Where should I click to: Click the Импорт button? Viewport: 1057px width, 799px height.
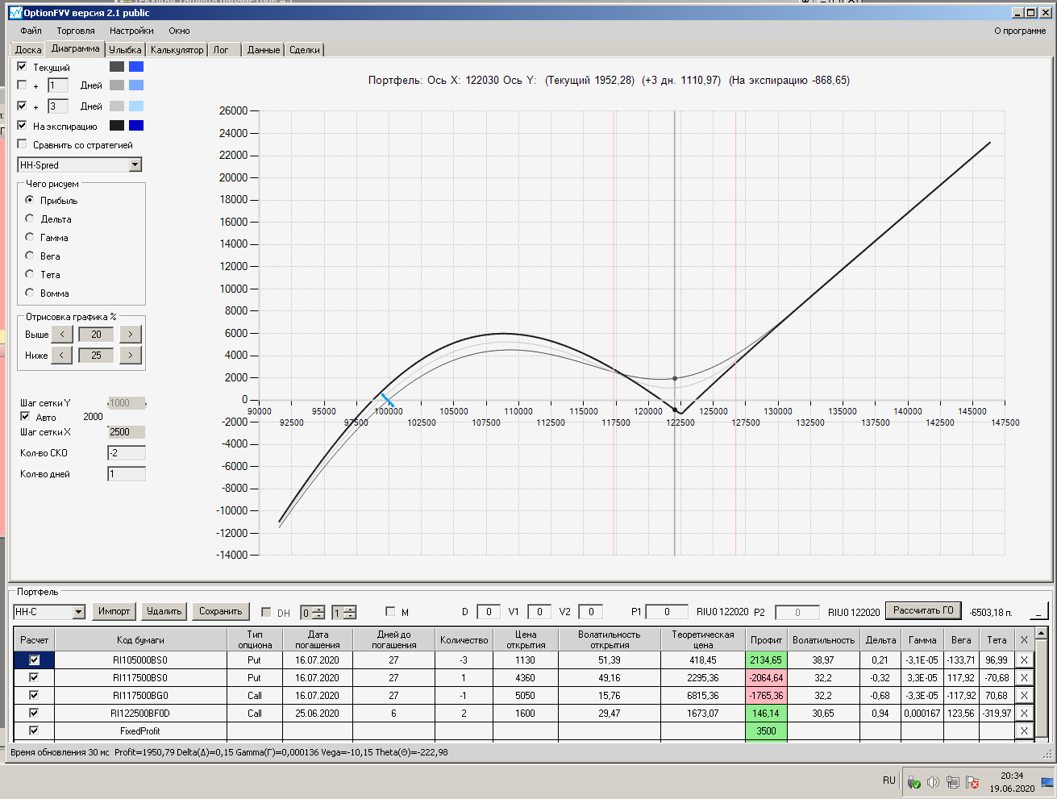coord(114,611)
